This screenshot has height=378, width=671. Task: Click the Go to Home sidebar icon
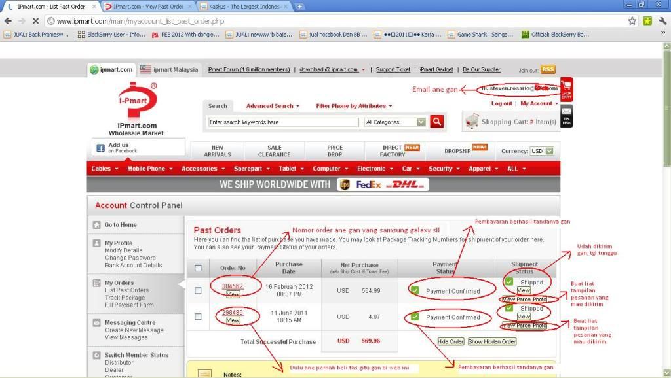pyautogui.click(x=97, y=225)
